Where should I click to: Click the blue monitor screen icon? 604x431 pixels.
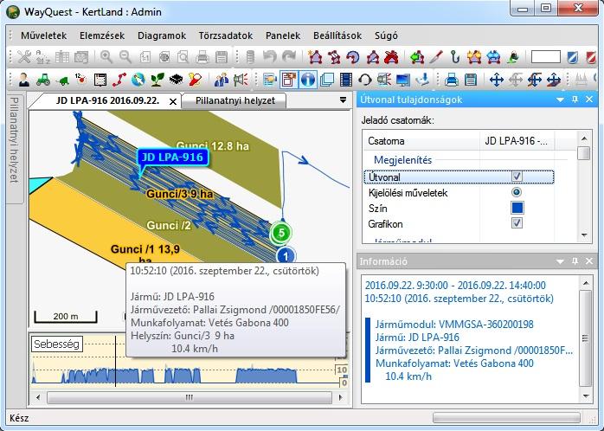[403, 80]
